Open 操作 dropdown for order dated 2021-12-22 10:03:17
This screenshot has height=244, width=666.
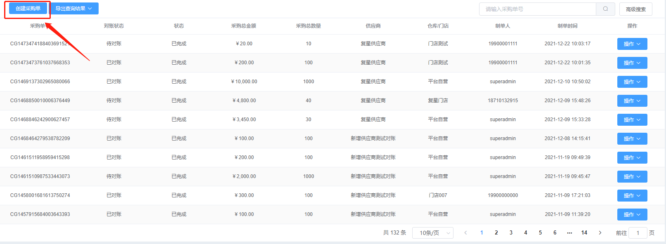click(x=632, y=44)
